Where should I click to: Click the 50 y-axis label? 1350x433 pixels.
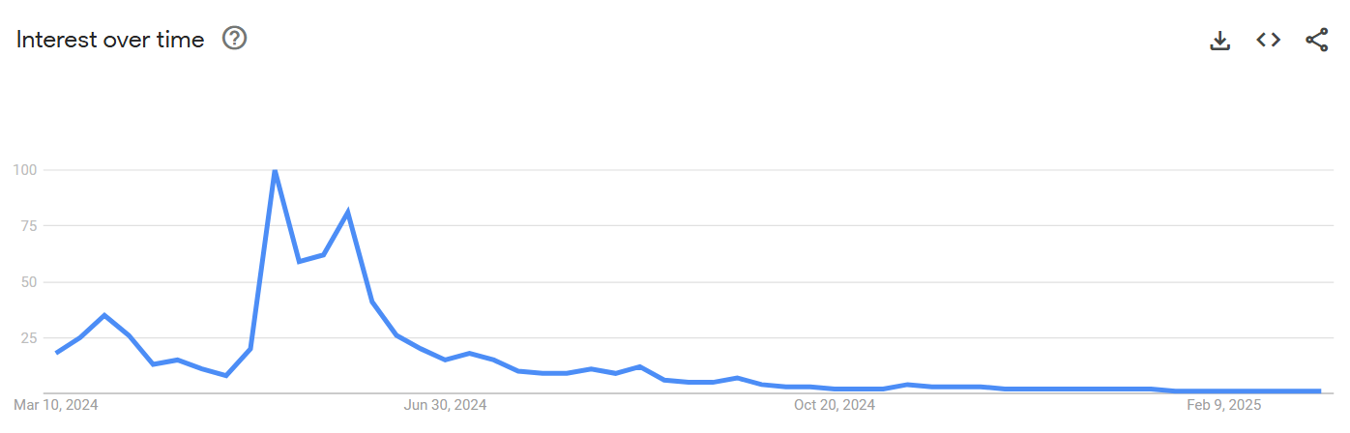coord(27,282)
